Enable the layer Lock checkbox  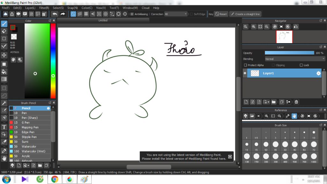(x=301, y=65)
